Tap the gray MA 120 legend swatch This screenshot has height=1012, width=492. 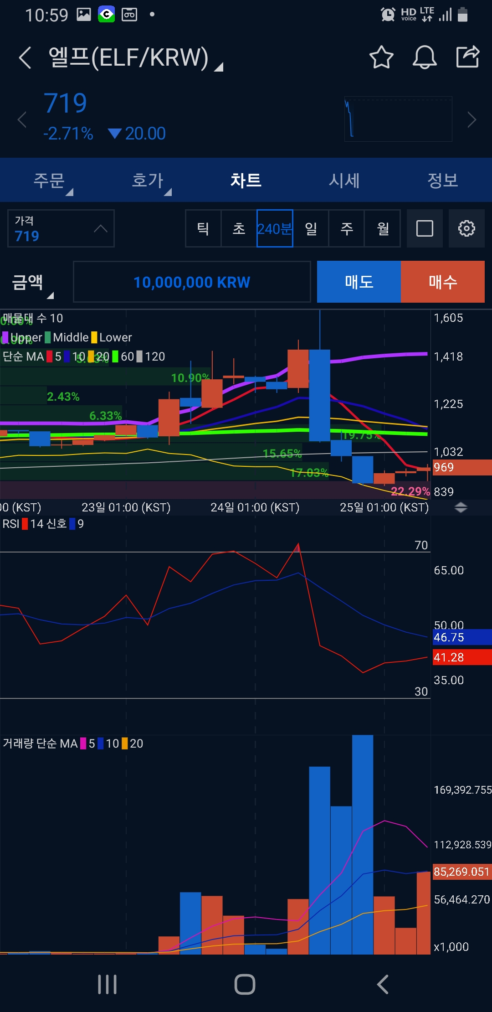139,356
